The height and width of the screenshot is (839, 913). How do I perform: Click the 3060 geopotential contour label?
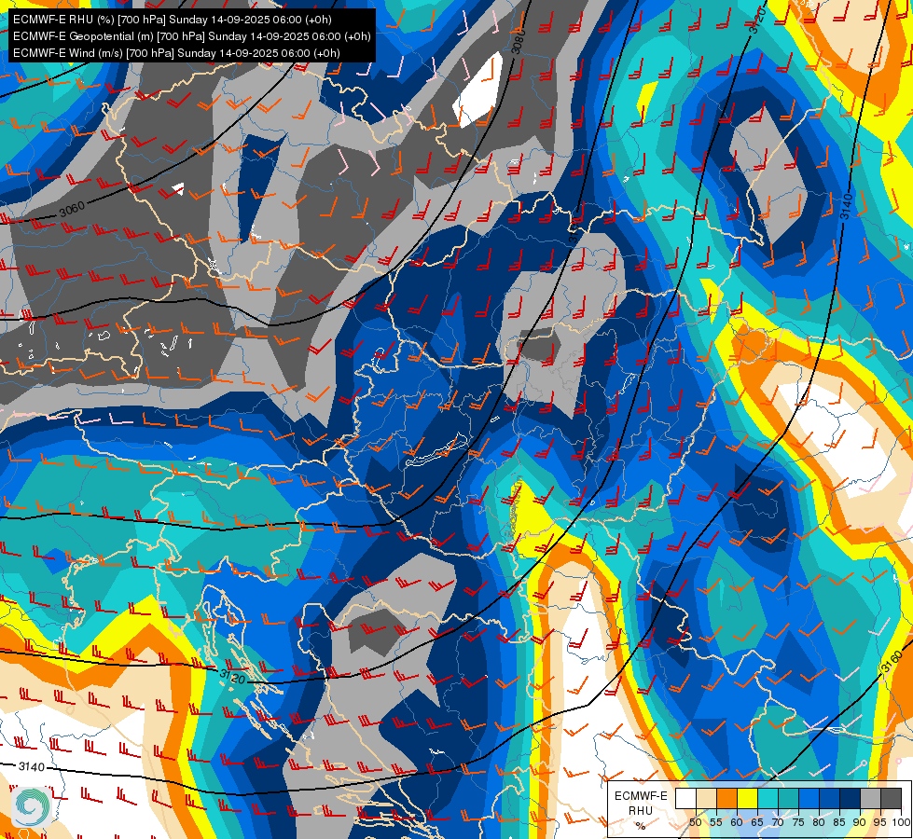click(72, 209)
